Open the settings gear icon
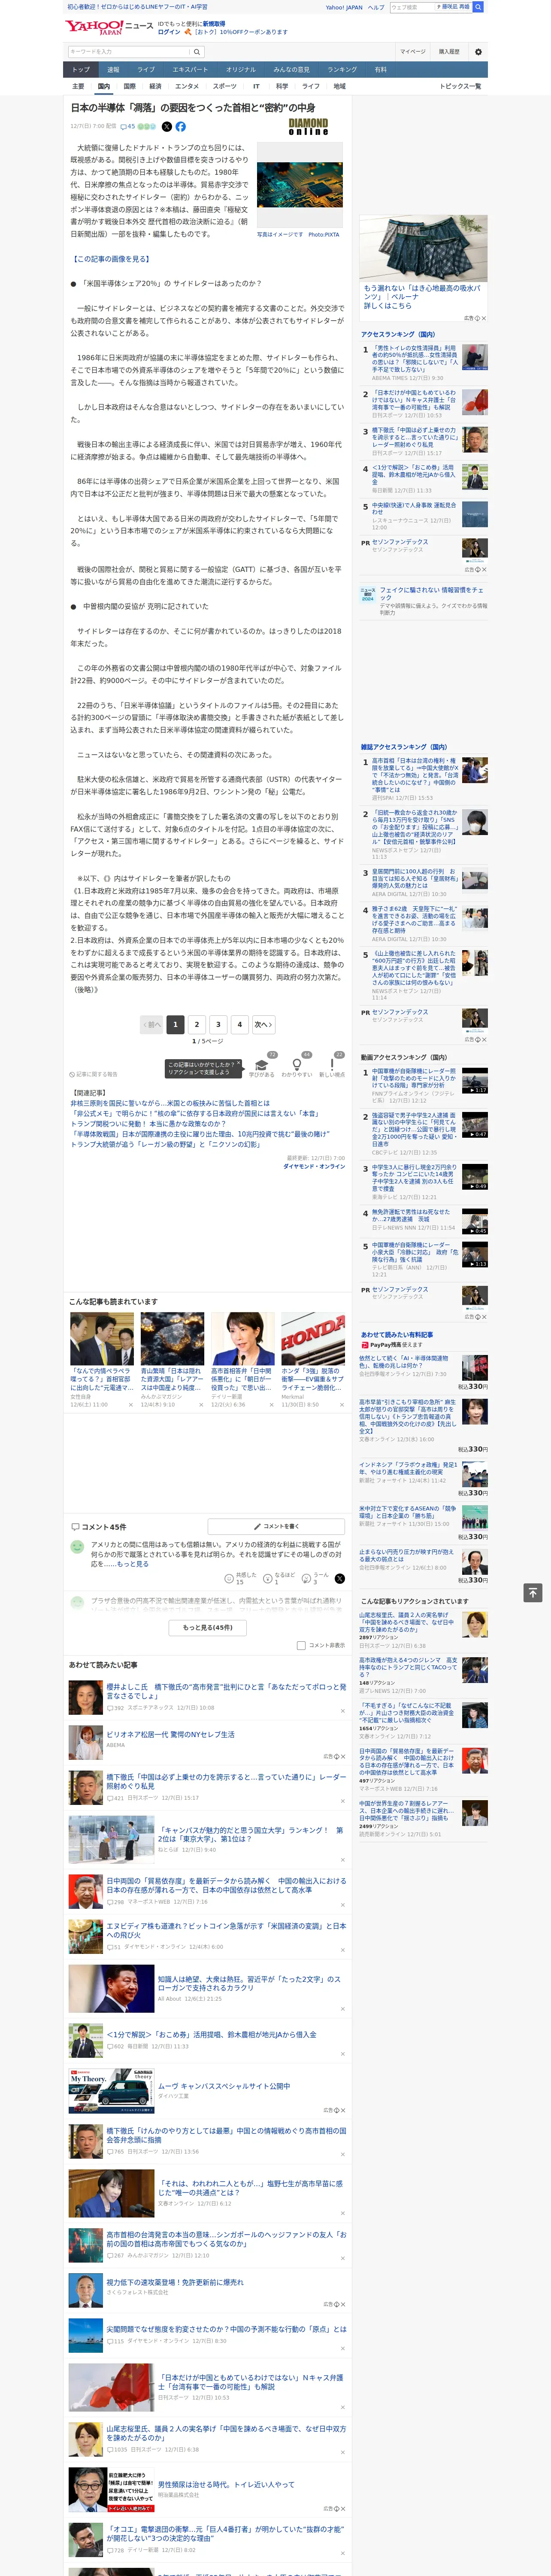 point(478,52)
